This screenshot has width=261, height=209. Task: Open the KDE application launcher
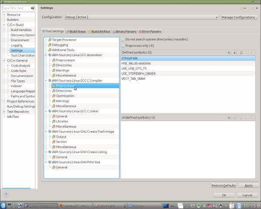[x=3, y=206]
